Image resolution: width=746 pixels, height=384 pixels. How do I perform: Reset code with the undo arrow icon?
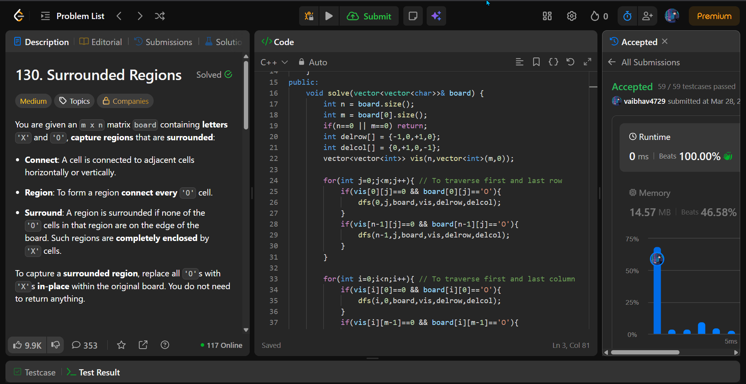pyautogui.click(x=570, y=62)
